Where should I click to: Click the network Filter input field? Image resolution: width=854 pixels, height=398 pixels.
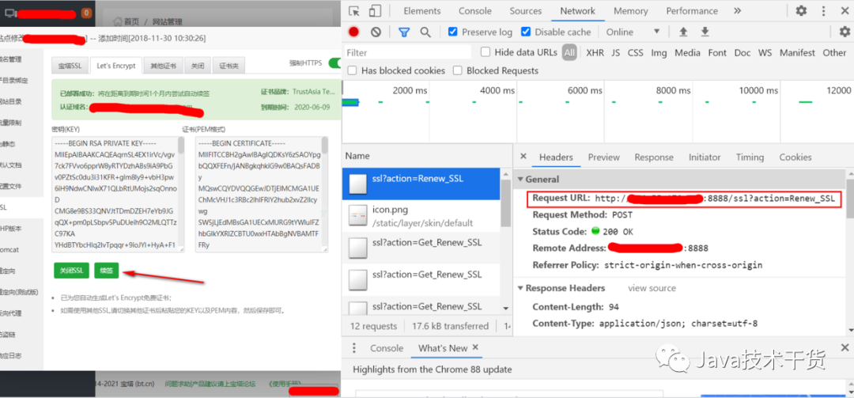(x=408, y=52)
